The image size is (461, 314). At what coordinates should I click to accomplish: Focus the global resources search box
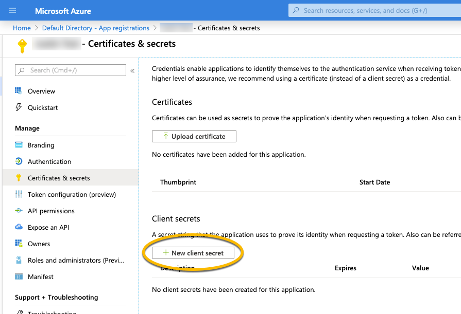(374, 11)
